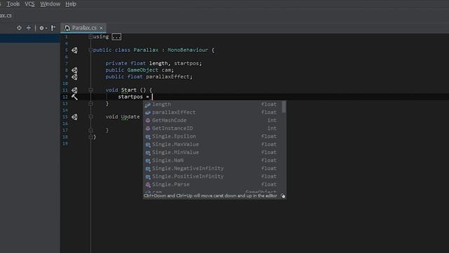Choose GetHashCode completion suggestion

[x=213, y=120]
